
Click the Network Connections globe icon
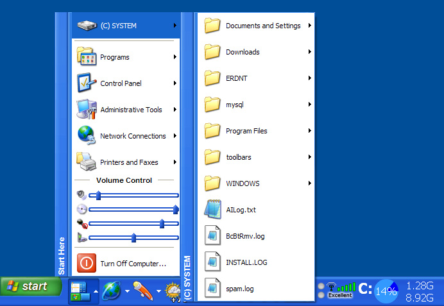[87, 135]
